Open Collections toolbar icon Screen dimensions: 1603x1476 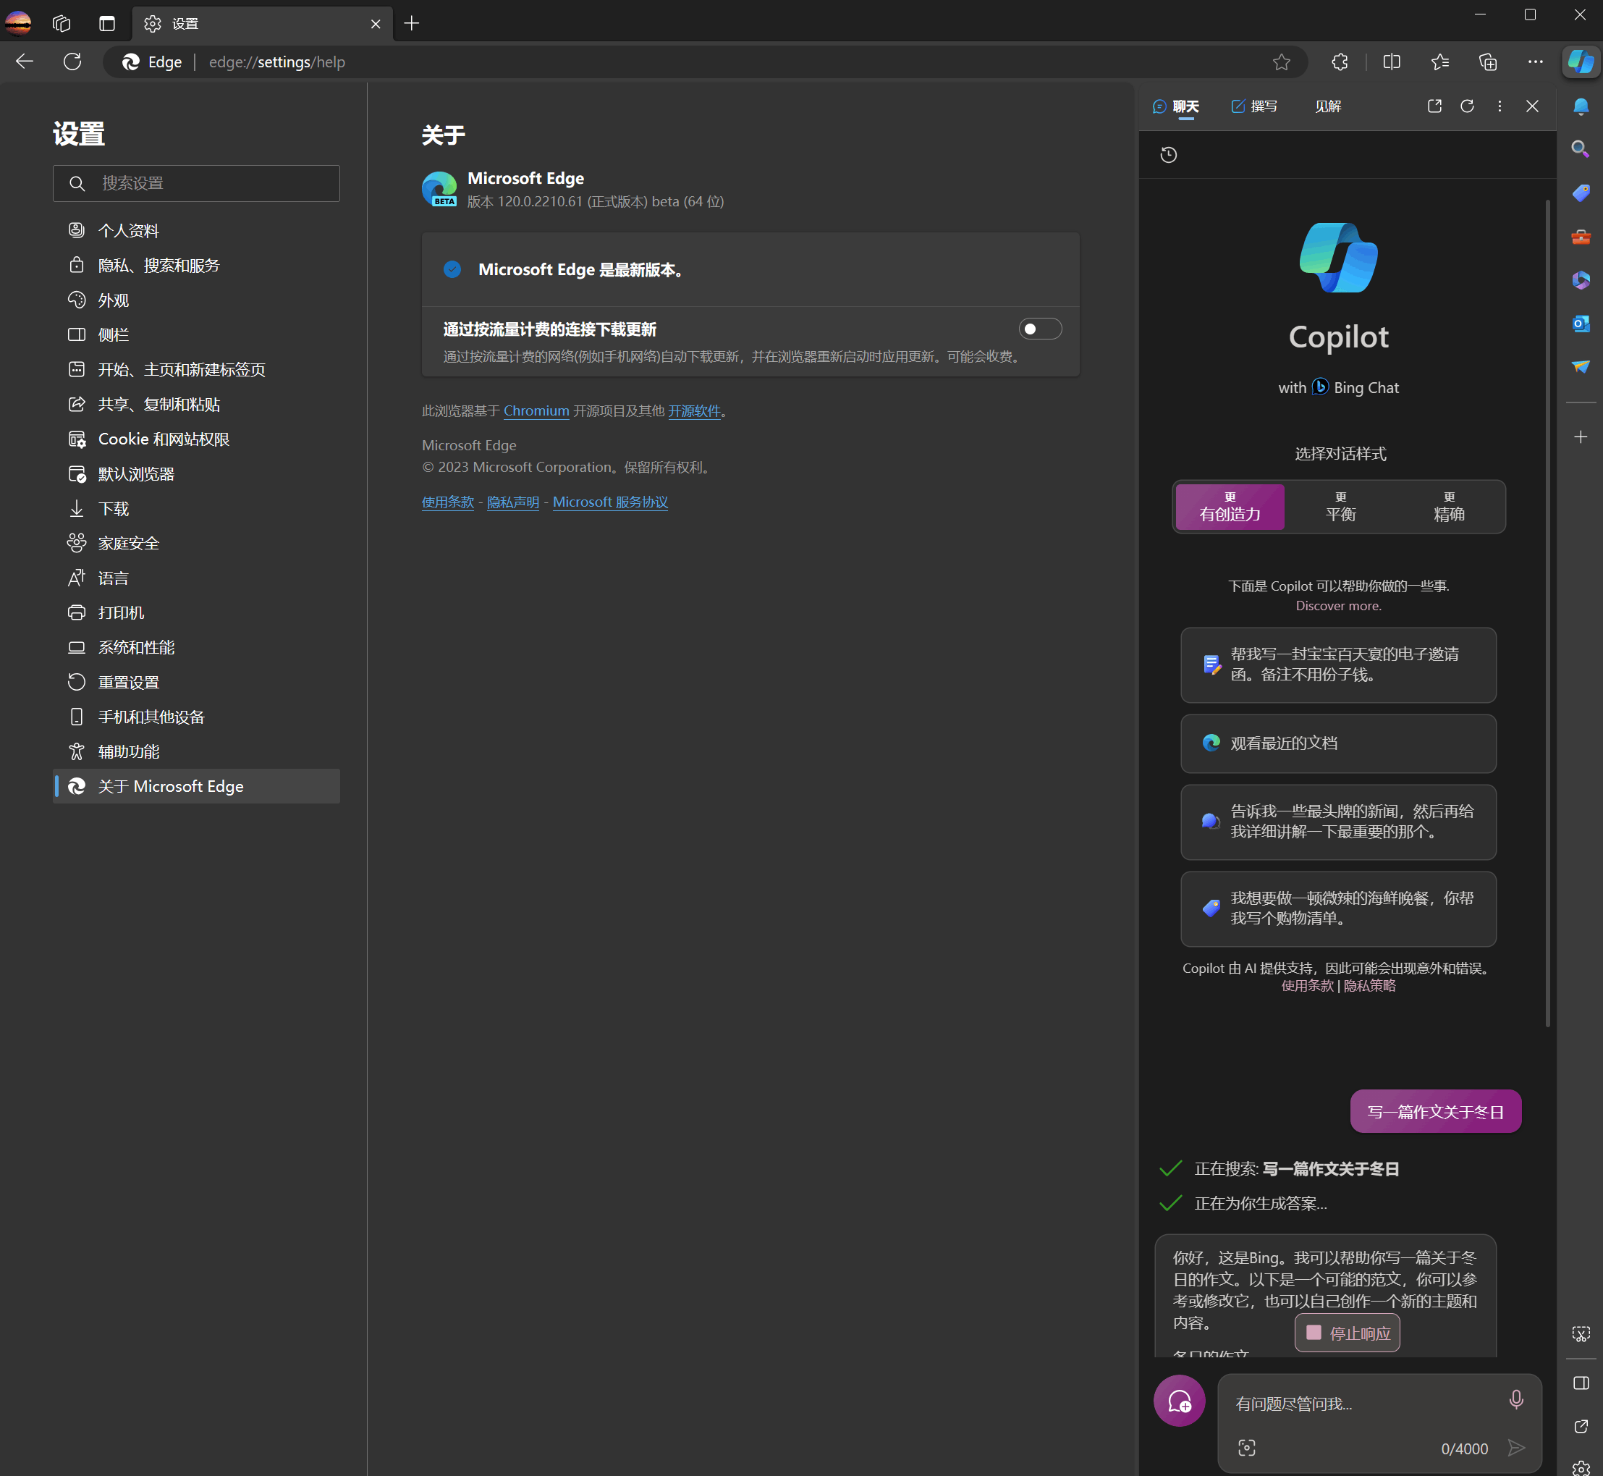(x=1487, y=62)
